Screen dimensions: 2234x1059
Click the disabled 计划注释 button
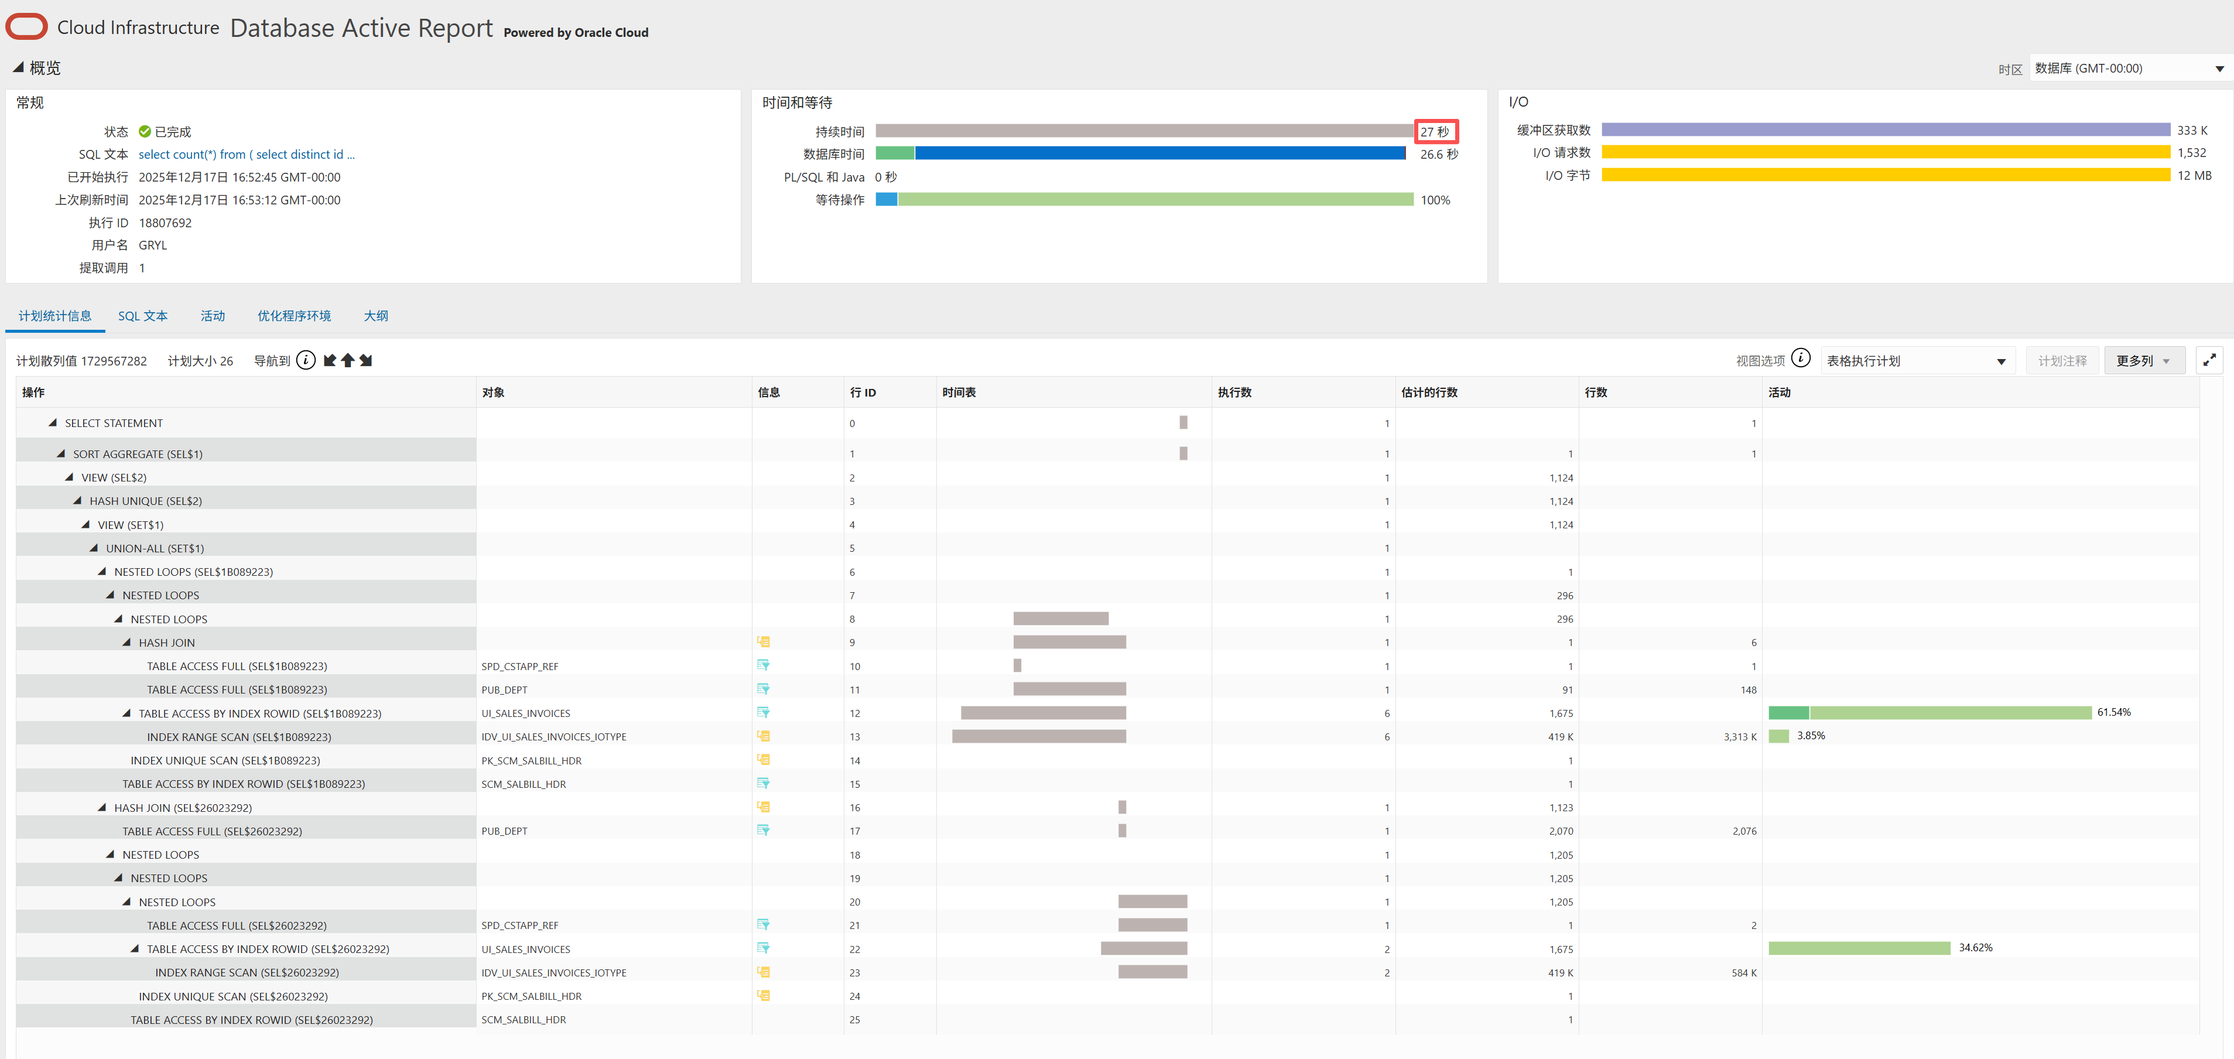point(2062,360)
